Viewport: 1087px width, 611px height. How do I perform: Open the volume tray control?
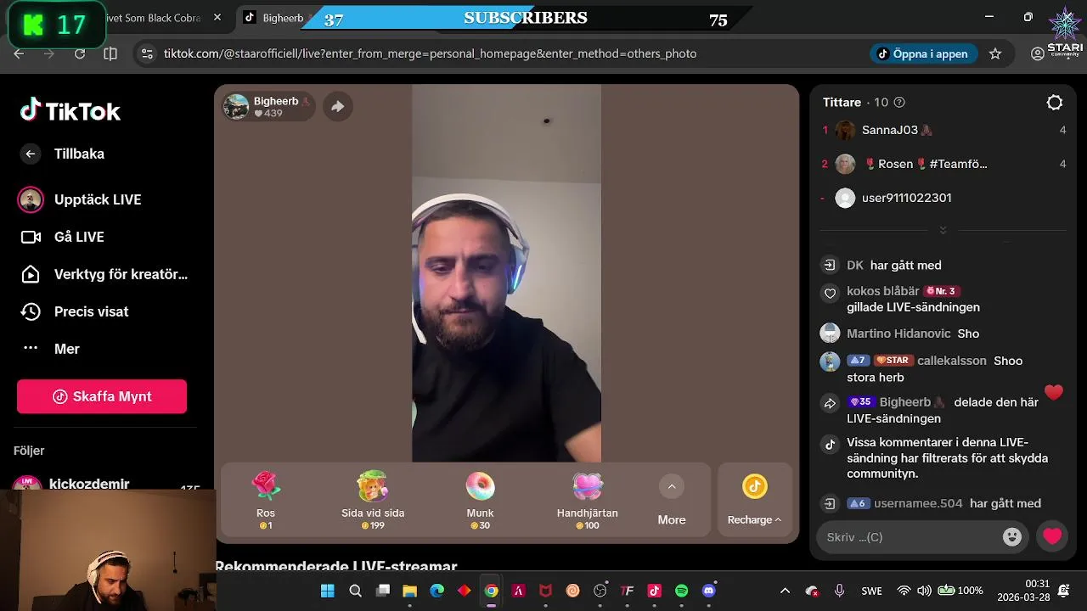tap(924, 591)
